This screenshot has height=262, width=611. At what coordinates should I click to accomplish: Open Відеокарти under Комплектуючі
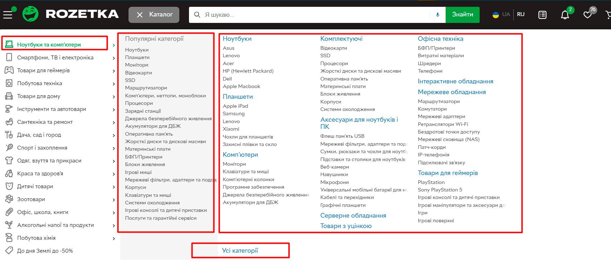(x=334, y=48)
